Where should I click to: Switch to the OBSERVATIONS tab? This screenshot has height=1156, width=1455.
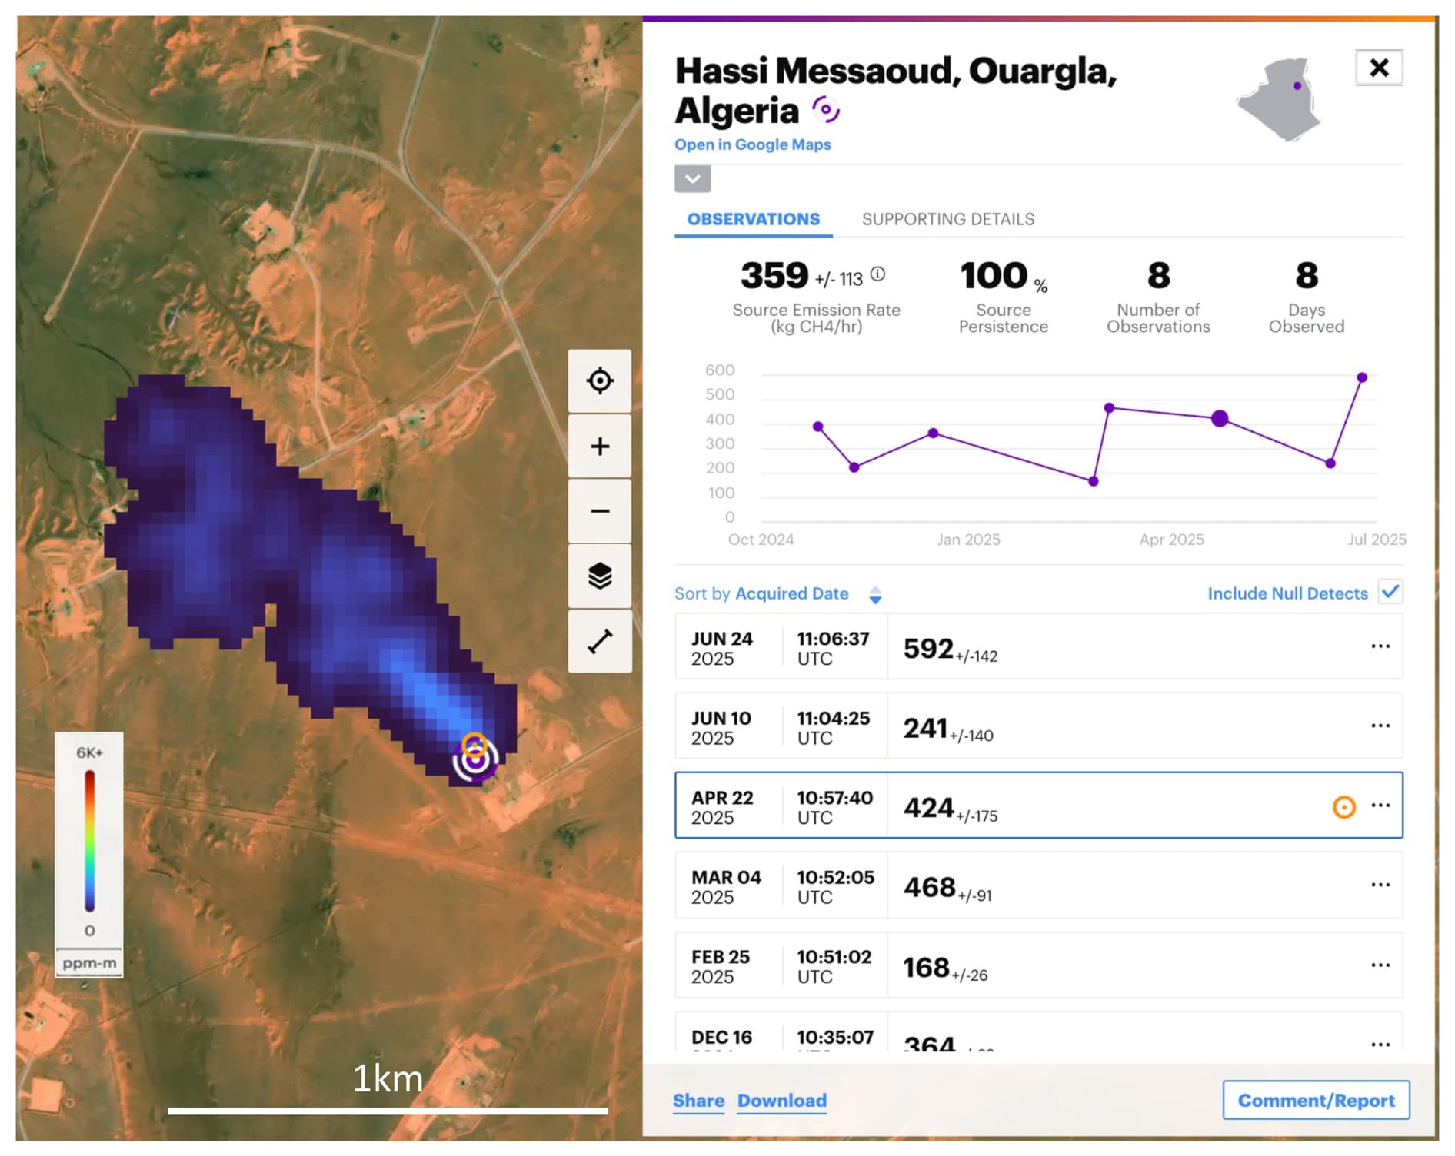[751, 219]
